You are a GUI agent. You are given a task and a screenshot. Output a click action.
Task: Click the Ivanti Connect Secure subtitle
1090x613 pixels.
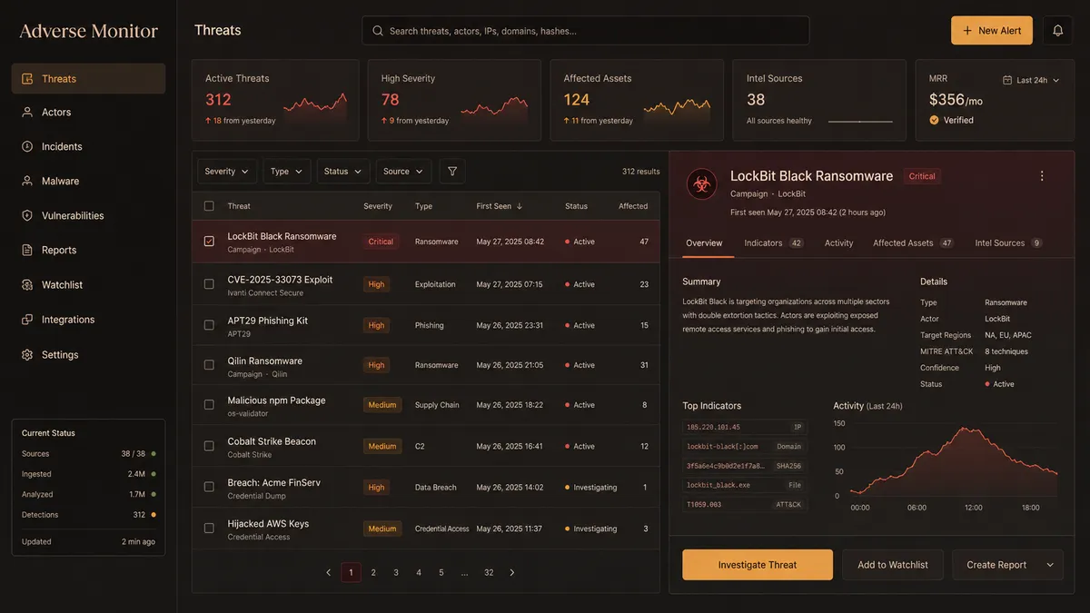tap(265, 293)
